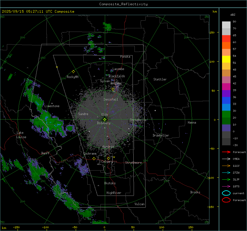Image resolution: width=247 pixels, height=231 pixels.
Task: Select the magenta 42 dBZ color swatch
Action: tap(226, 87)
